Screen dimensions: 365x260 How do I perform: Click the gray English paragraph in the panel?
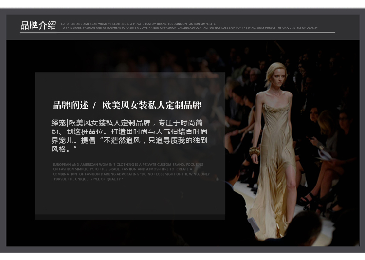pos(131,172)
